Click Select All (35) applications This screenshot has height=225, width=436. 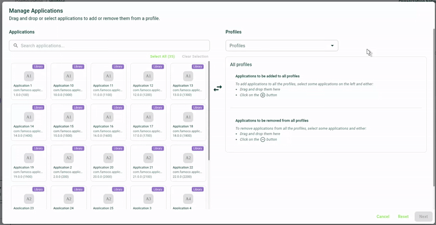click(162, 57)
